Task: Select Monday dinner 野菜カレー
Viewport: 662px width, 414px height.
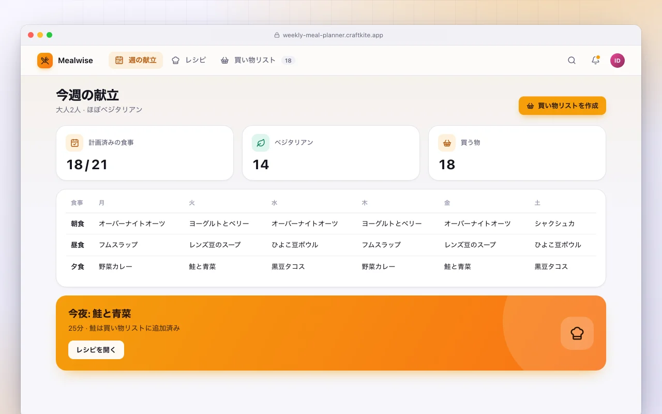Action: click(x=115, y=267)
